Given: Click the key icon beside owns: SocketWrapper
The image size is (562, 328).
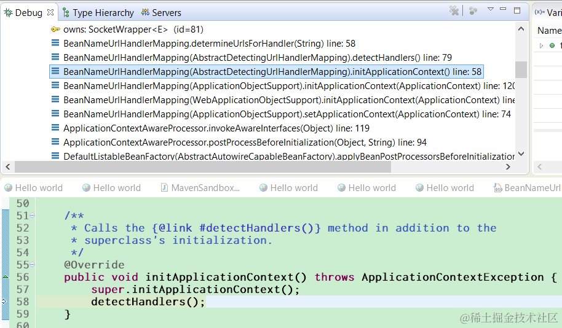Looking at the screenshot, I should pyautogui.click(x=55, y=29).
